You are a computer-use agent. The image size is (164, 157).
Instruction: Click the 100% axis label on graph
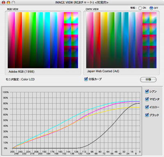pos(6,92)
